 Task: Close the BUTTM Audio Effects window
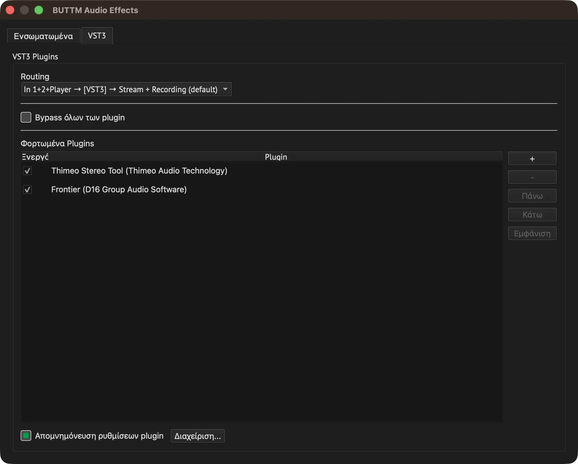pos(10,10)
